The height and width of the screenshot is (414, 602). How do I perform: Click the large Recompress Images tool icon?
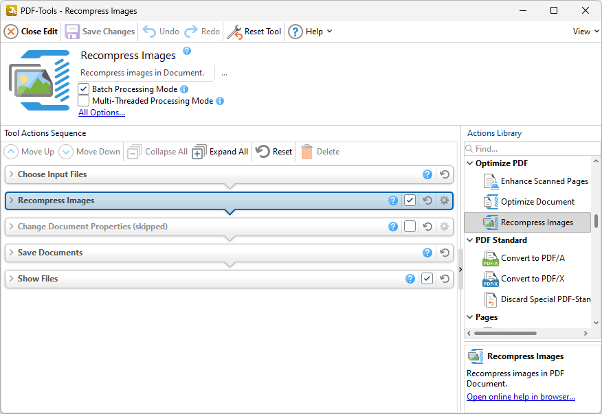pyautogui.click(x=39, y=80)
